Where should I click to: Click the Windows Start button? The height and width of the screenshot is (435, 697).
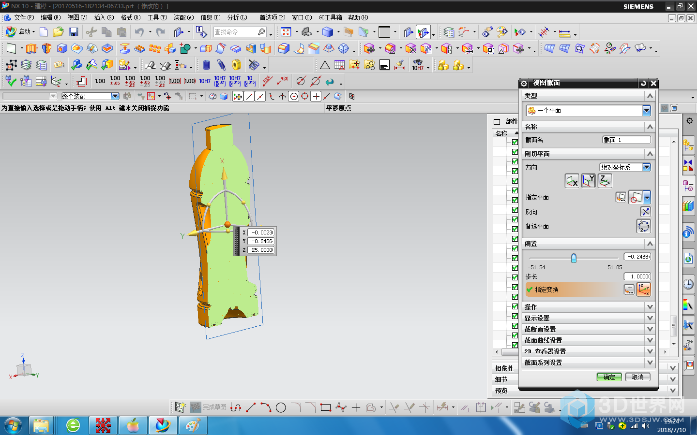click(x=13, y=425)
